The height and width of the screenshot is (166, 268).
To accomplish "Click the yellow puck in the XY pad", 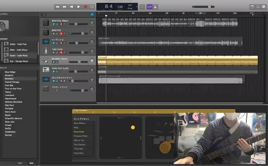I will pyautogui.click(x=133, y=127).
